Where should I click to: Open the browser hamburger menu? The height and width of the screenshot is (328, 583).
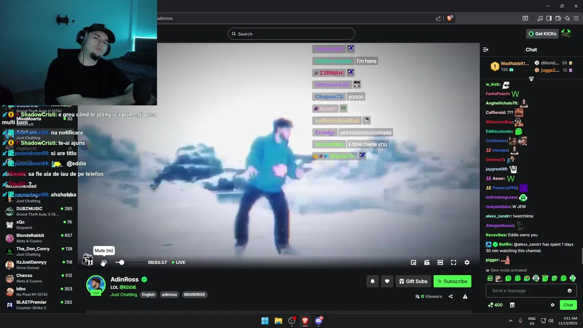point(576,18)
